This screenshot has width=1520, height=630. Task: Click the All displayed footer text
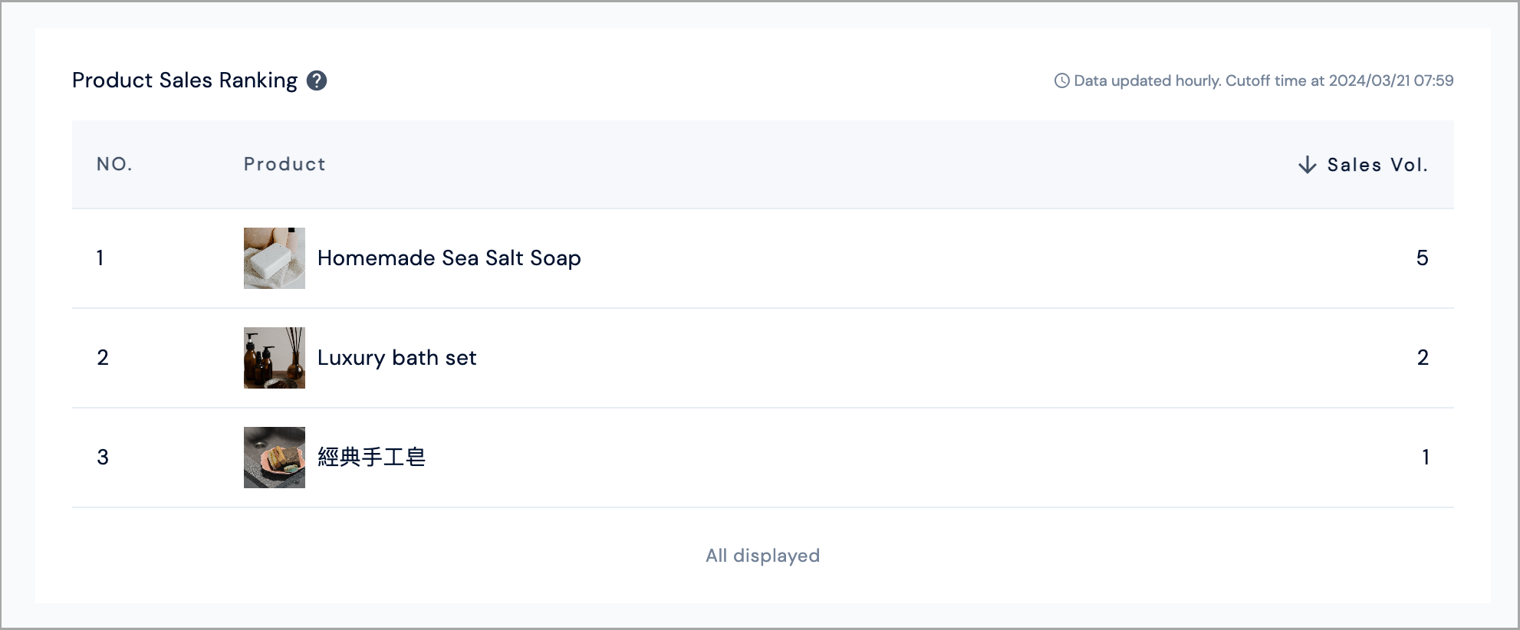[x=763, y=556]
